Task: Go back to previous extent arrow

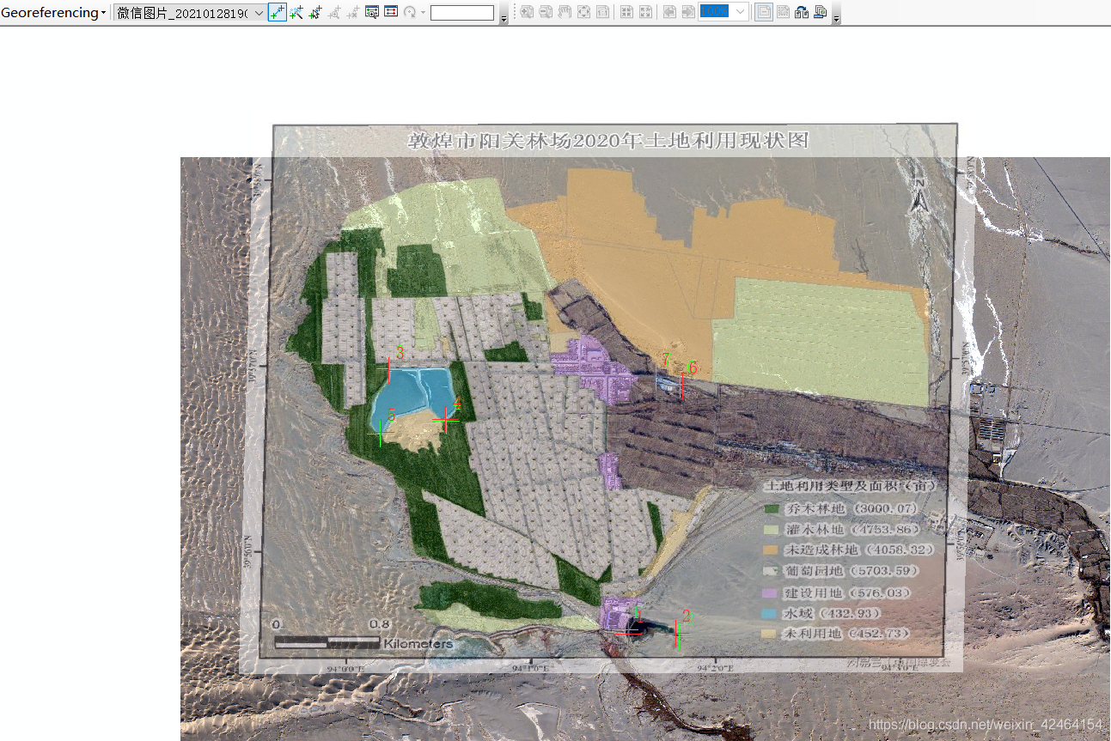Action: pos(669,12)
